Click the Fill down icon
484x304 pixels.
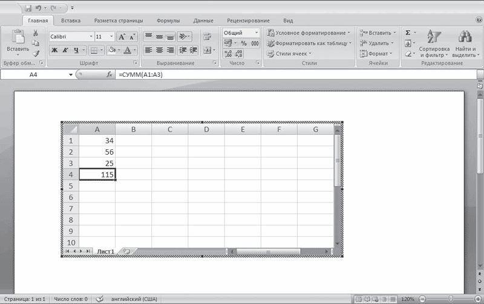pyautogui.click(x=408, y=43)
